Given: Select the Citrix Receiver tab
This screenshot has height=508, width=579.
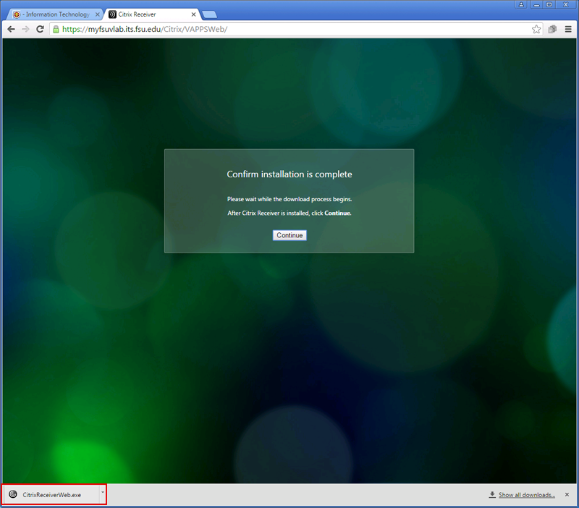Looking at the screenshot, I should point(152,14).
